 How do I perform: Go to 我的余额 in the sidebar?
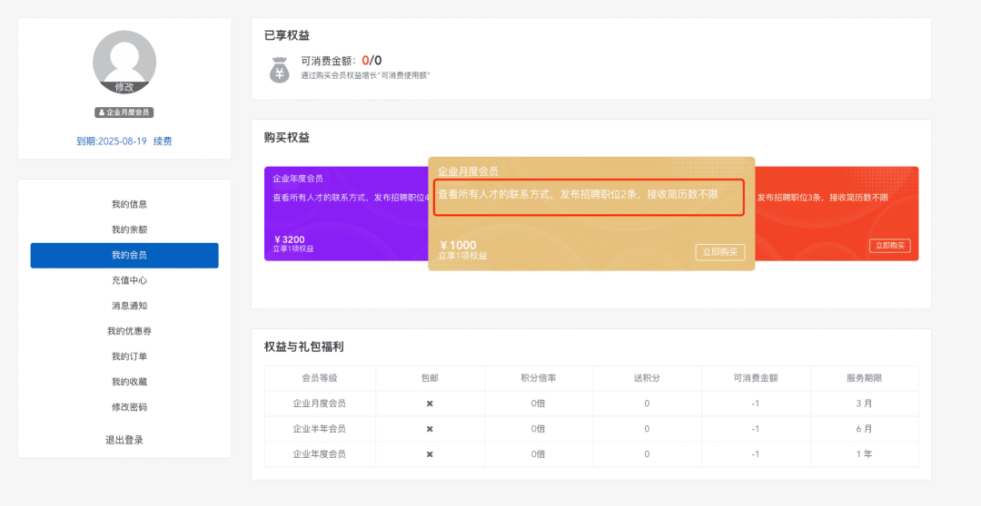coord(129,229)
